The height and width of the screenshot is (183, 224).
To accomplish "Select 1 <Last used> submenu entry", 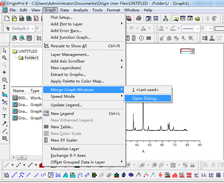I will 148,90.
